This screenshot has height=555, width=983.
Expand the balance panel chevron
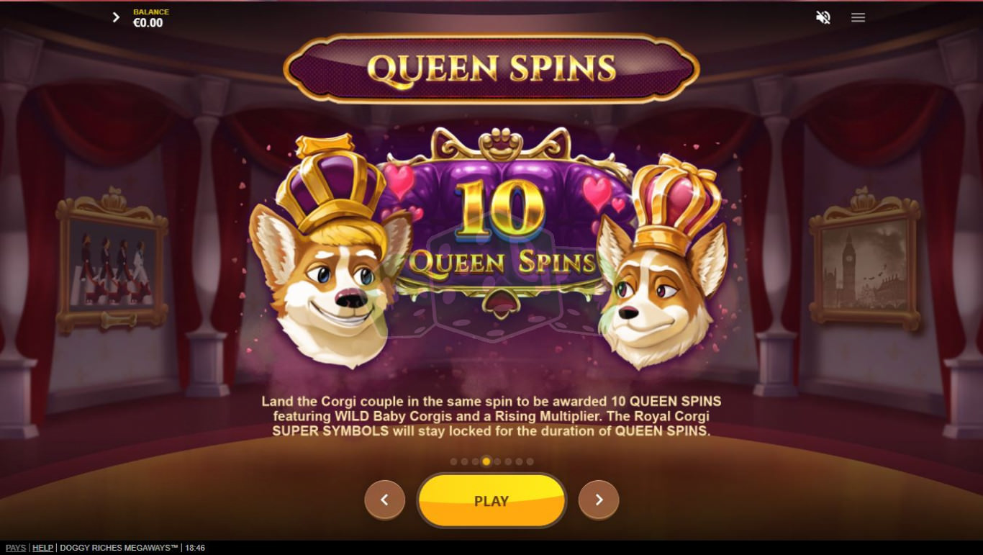116,17
